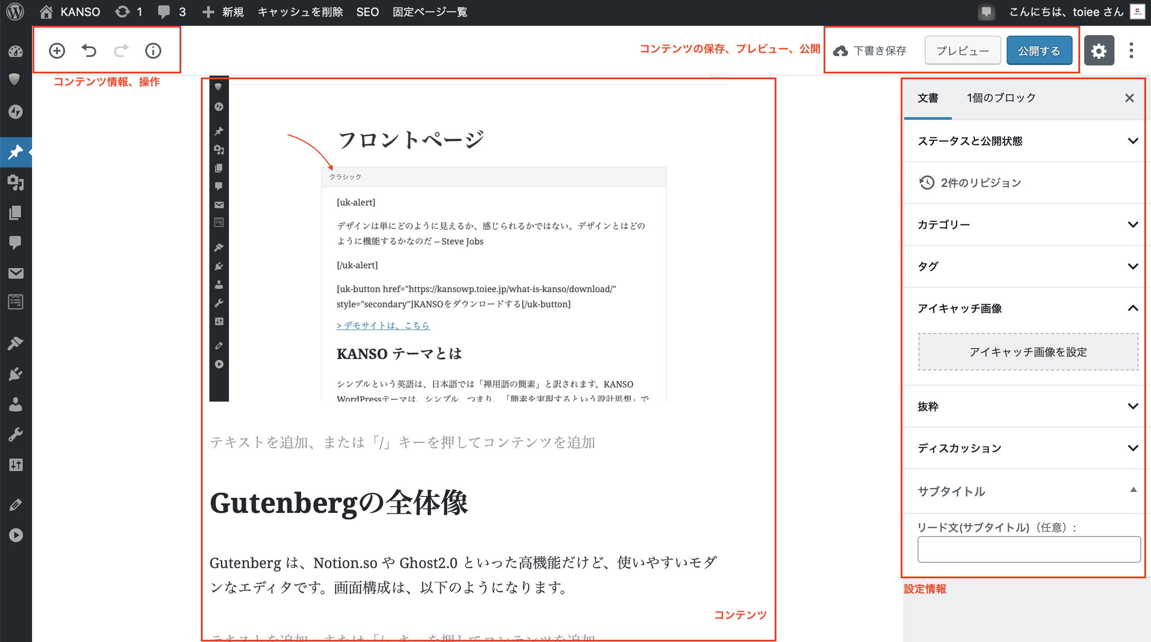This screenshot has width=1151, height=642.
Task: Publish with the 公開する button
Action: 1039,50
